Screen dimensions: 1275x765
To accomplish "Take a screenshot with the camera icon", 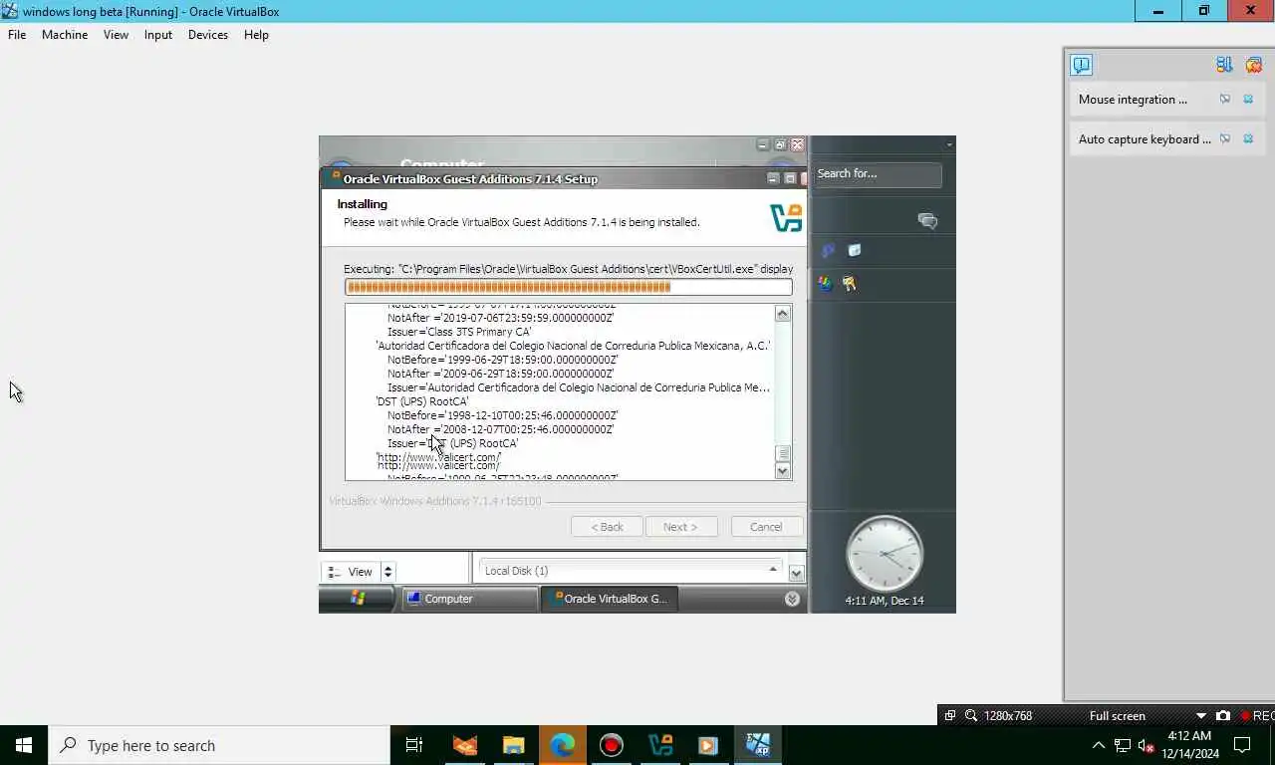I will [1223, 715].
